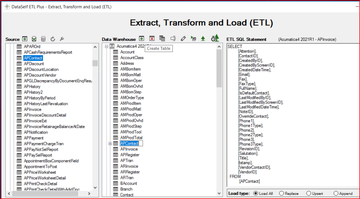Image resolution: width=360 pixels, height=199 pixels.
Task: Open the multiple-tables icon in Data Warehouse toolbar
Action: point(162,38)
